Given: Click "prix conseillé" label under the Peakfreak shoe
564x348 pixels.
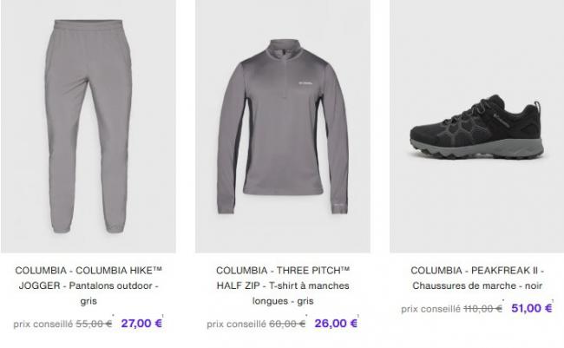Looking at the screenshot, I should click(x=430, y=308).
